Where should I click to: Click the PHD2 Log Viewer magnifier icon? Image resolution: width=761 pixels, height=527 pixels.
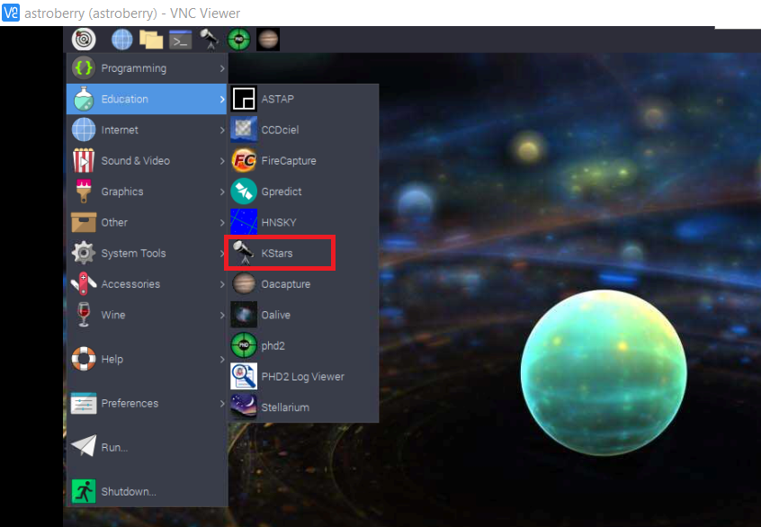coord(244,376)
